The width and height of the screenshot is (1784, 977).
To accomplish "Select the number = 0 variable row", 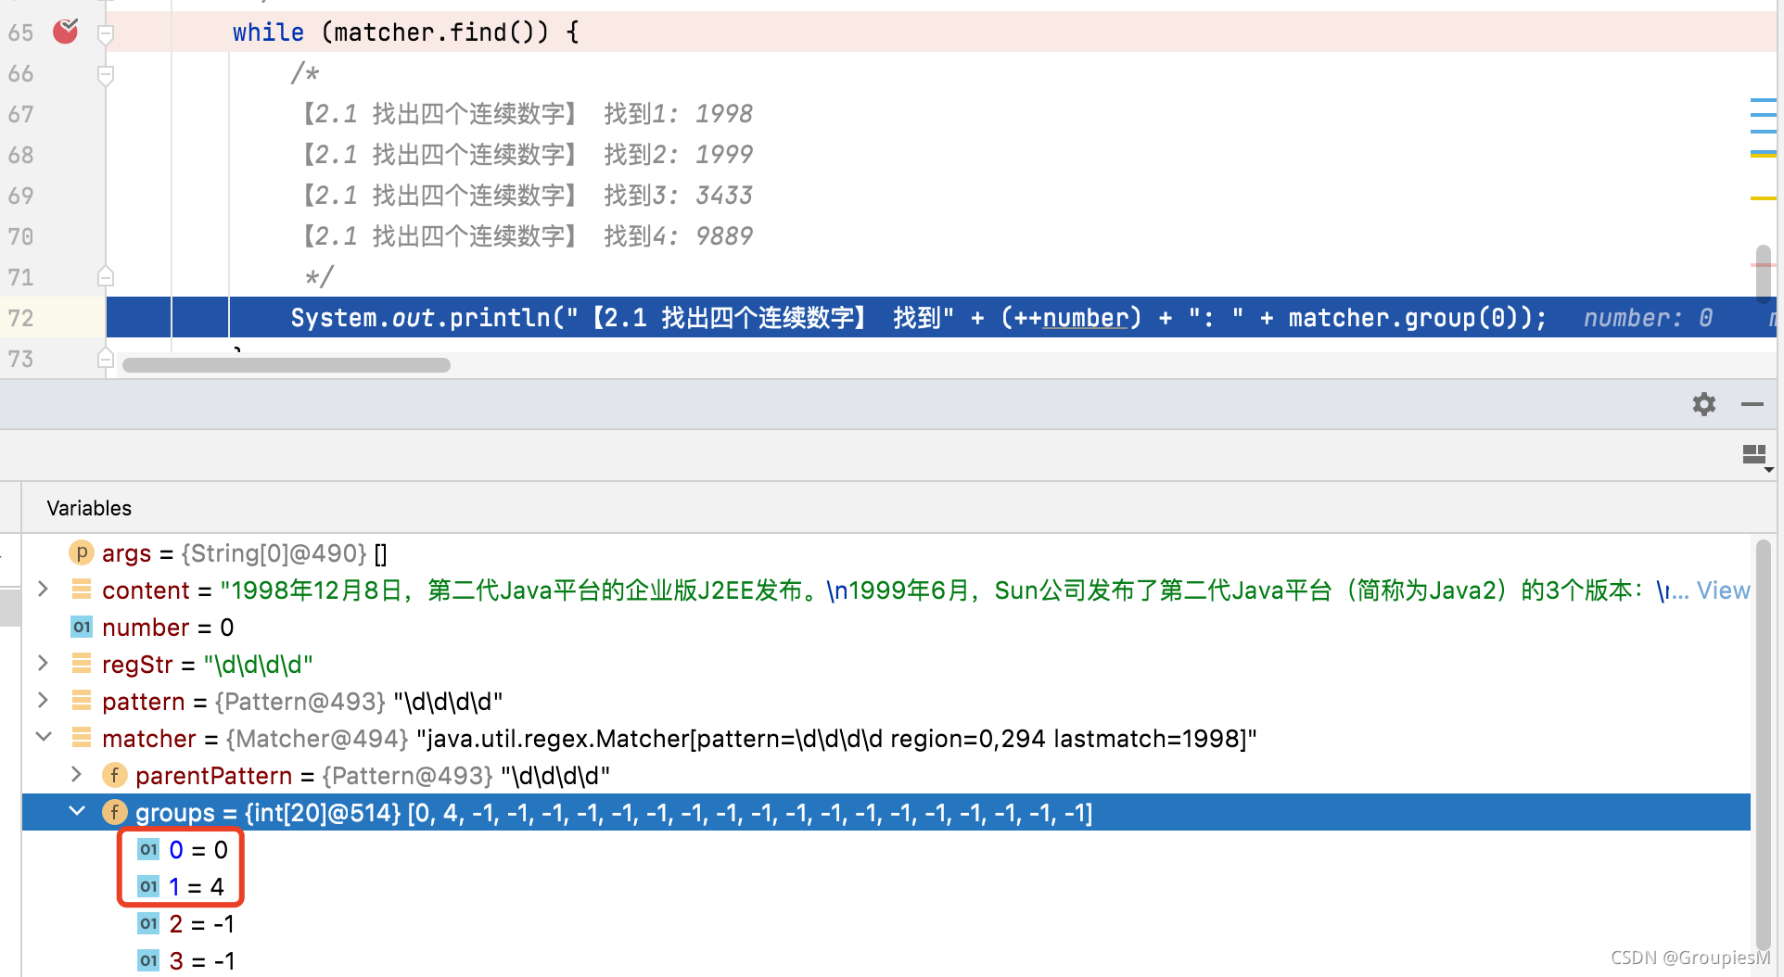I will click(x=886, y=628).
